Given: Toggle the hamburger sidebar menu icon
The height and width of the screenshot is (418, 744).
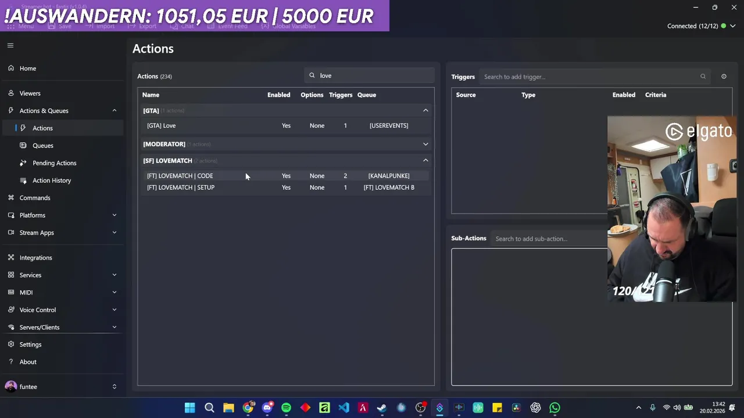Looking at the screenshot, I should coord(10,45).
